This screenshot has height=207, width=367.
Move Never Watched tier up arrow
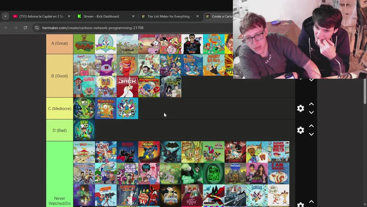point(311,202)
